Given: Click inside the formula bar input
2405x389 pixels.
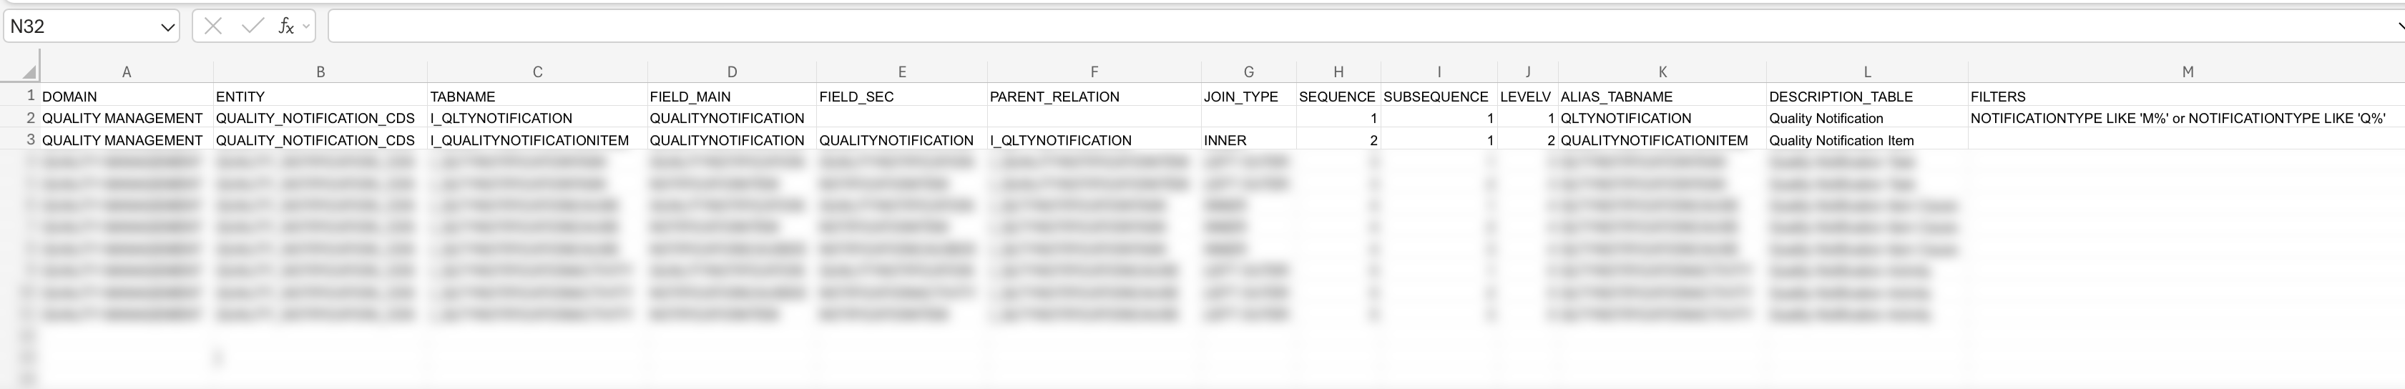Looking at the screenshot, I should coord(1307,26).
